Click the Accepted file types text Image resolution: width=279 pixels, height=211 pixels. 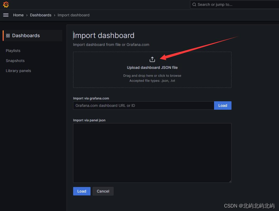[x=152, y=81]
